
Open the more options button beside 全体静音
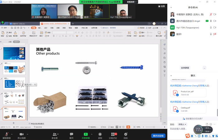pyautogui.click(x=204, y=68)
